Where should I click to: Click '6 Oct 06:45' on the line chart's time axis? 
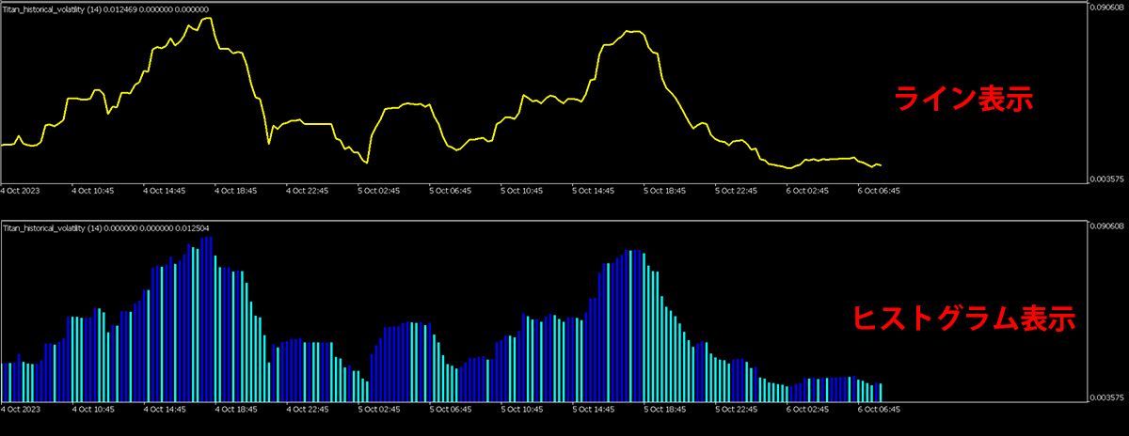point(879,190)
